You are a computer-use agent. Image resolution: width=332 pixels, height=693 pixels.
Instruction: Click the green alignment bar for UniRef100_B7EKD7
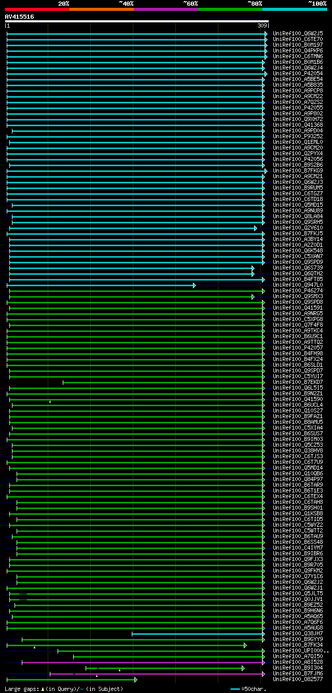[x=164, y=382]
